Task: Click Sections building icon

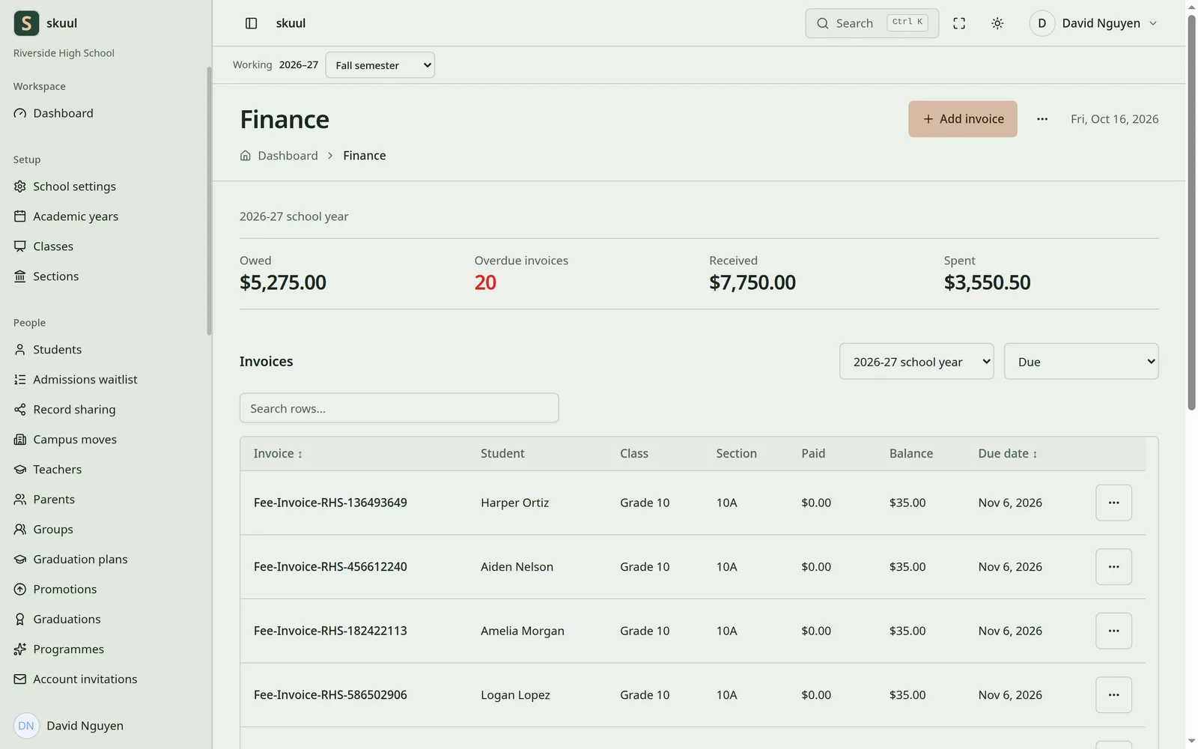Action: click(20, 276)
